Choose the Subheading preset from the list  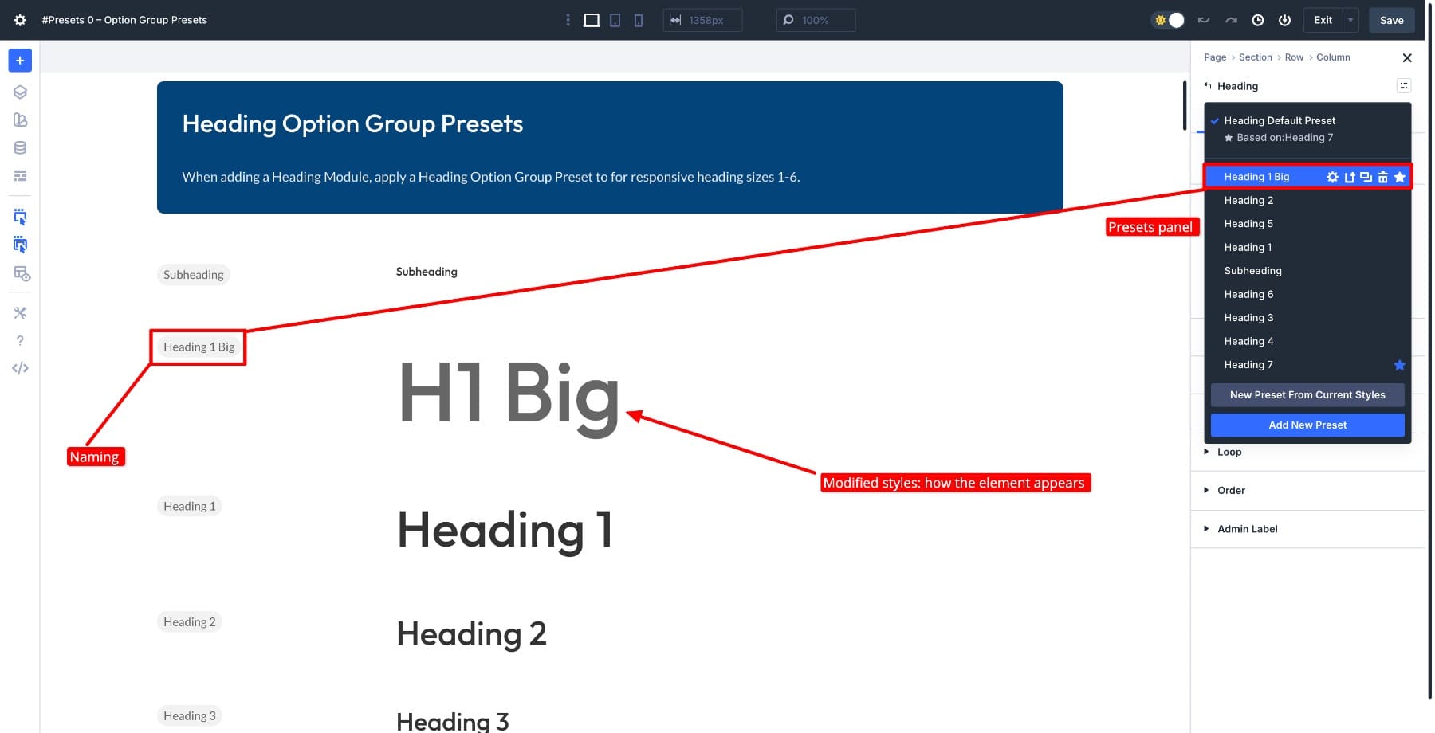coord(1252,271)
